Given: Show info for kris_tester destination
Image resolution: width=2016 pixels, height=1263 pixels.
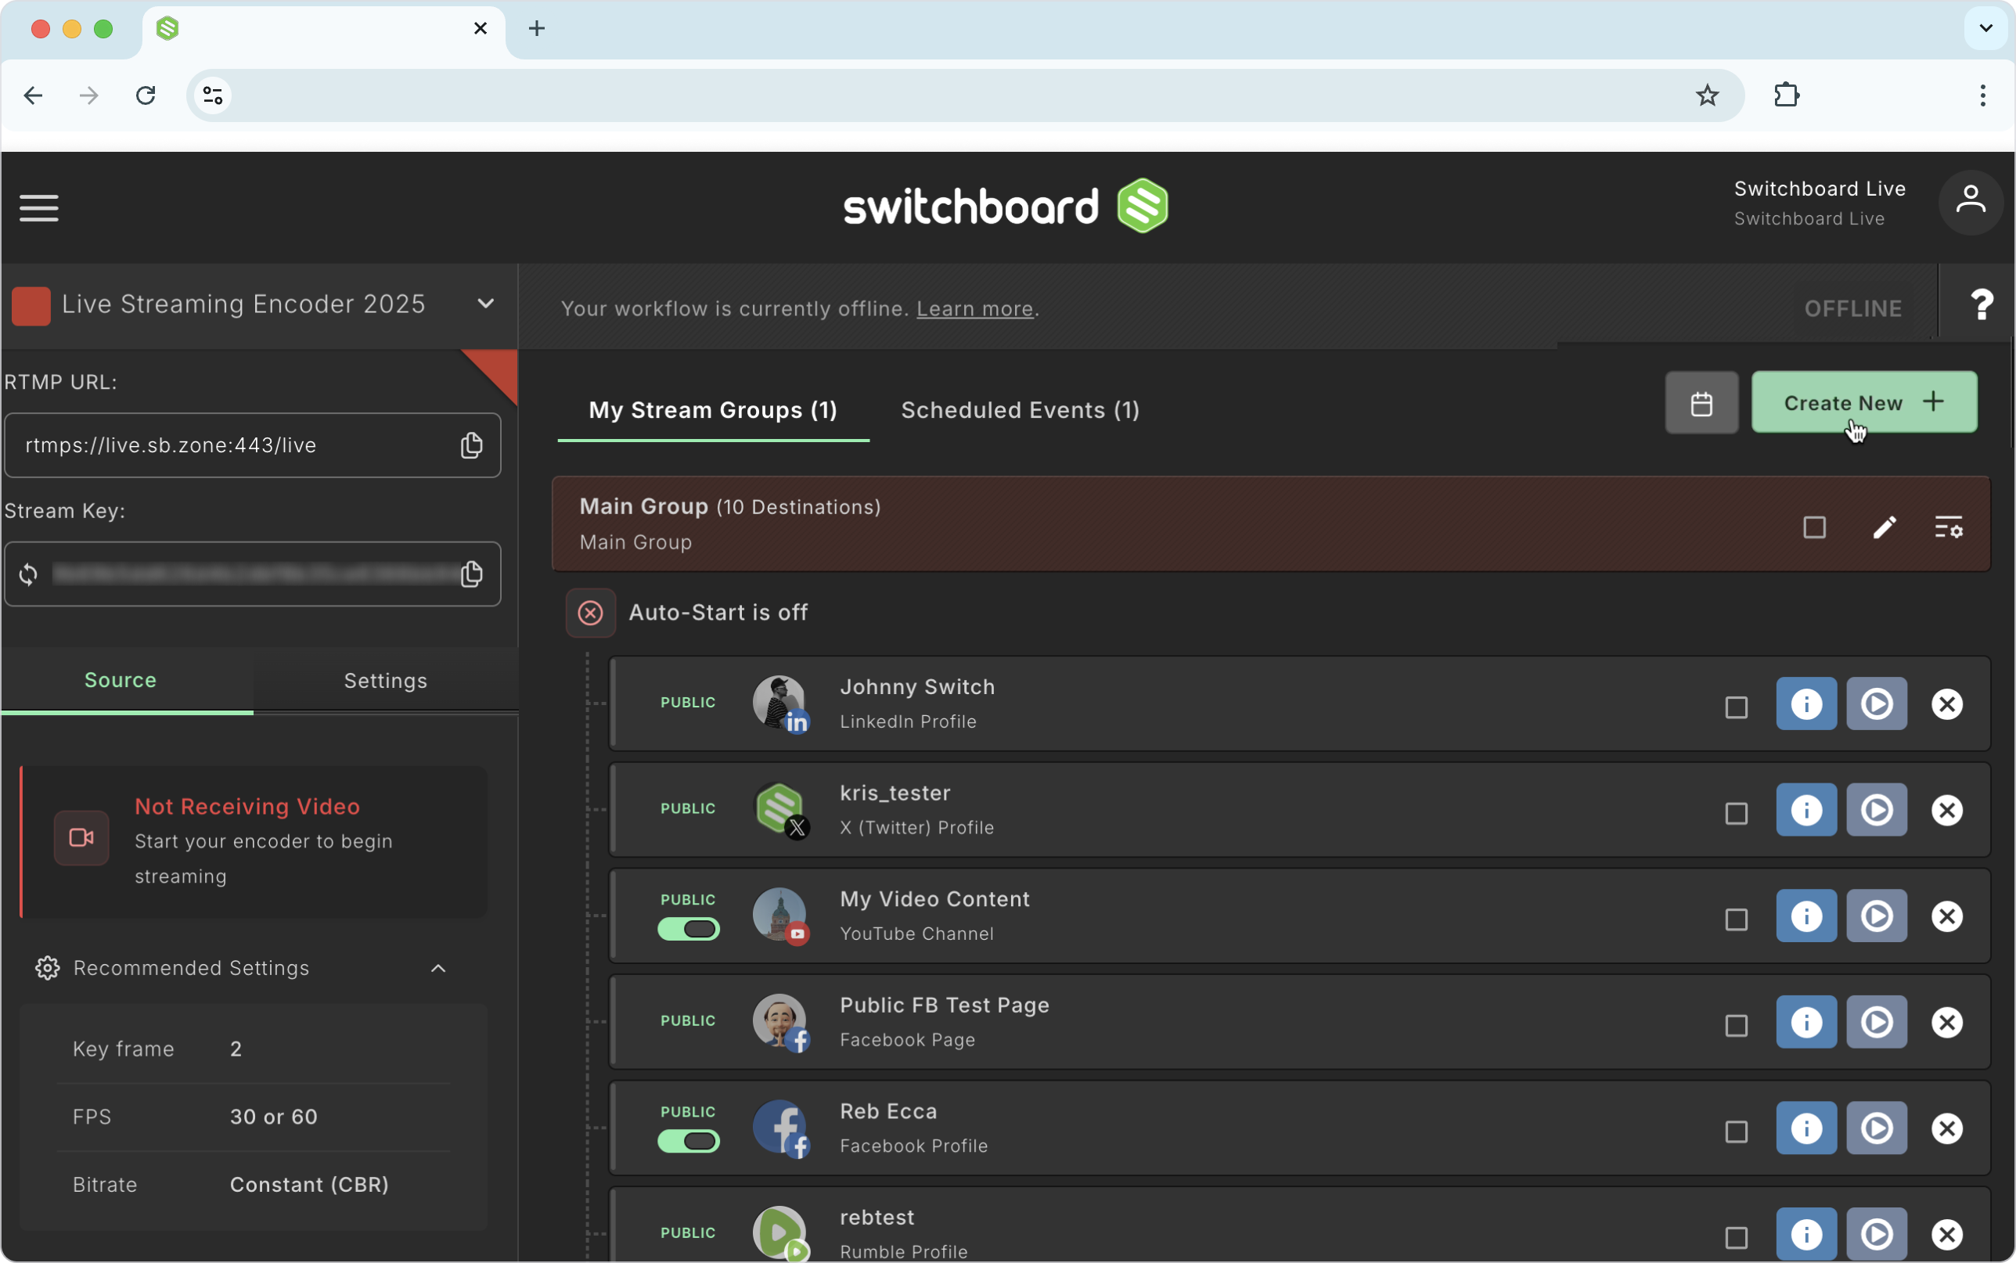Looking at the screenshot, I should pyautogui.click(x=1805, y=810).
